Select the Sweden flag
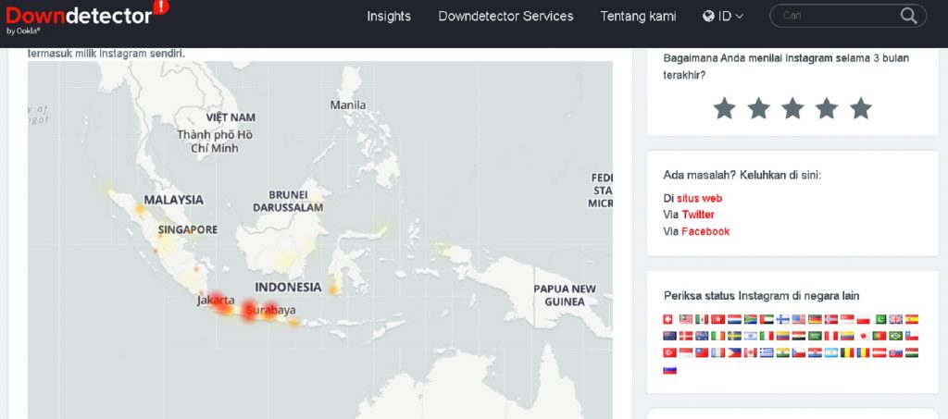 (734, 336)
